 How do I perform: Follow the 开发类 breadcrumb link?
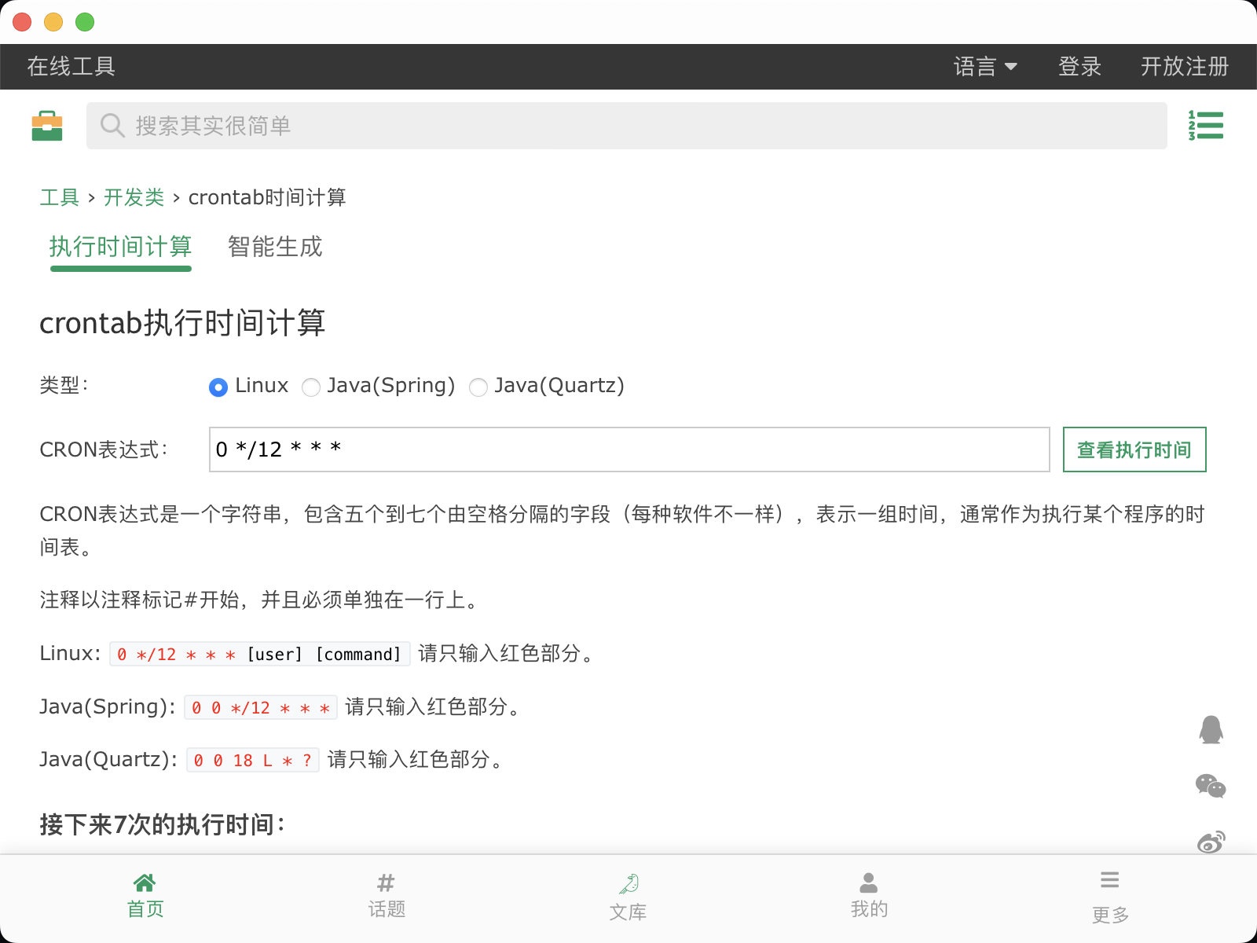tap(134, 197)
